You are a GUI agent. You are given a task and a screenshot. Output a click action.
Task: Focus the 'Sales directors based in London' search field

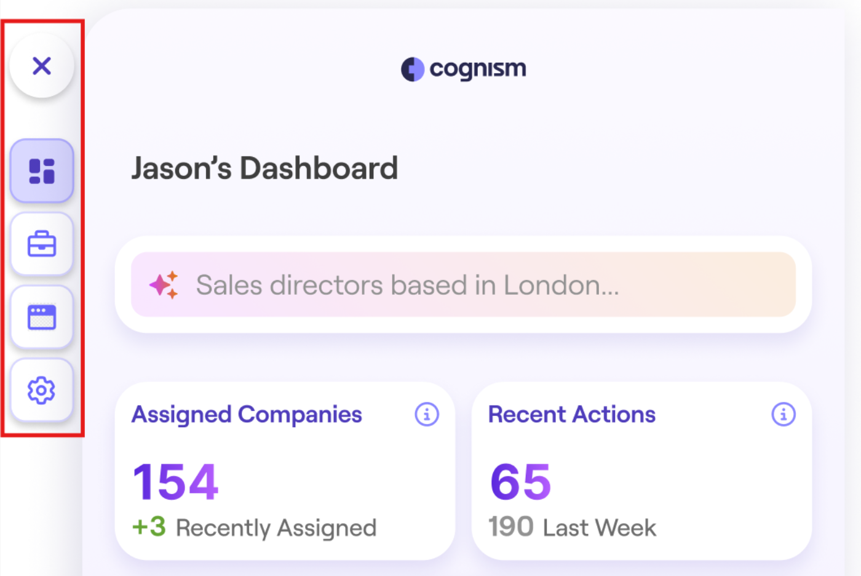pyautogui.click(x=463, y=284)
